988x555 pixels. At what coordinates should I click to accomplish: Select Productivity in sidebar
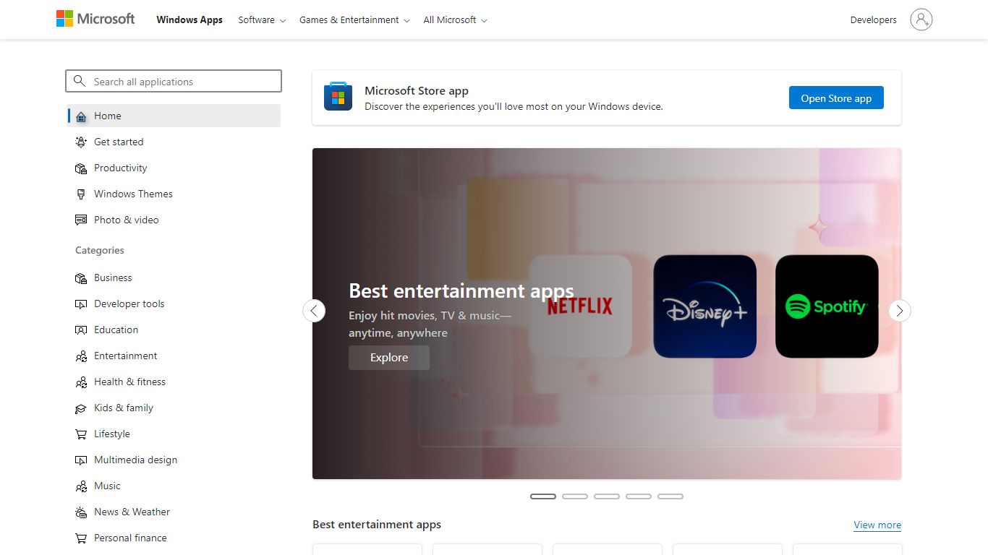coord(174,168)
